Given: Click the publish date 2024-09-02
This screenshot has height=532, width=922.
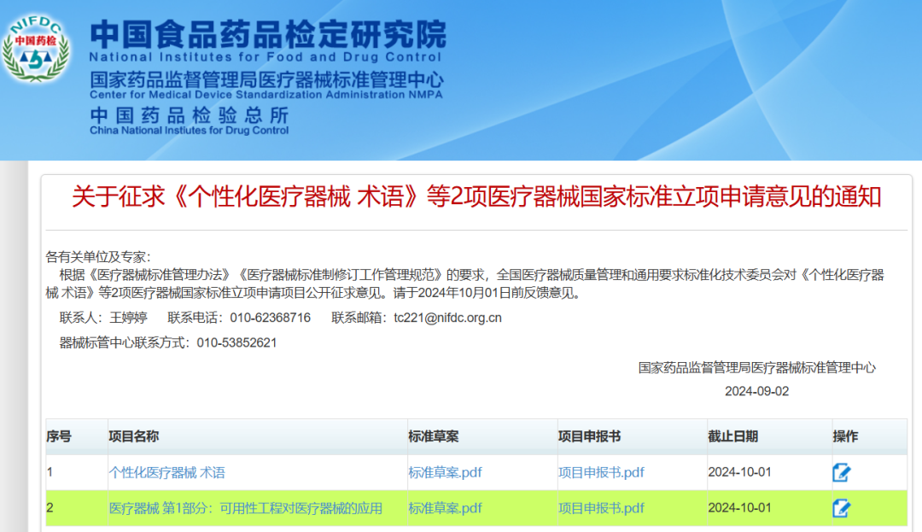Looking at the screenshot, I should [756, 391].
